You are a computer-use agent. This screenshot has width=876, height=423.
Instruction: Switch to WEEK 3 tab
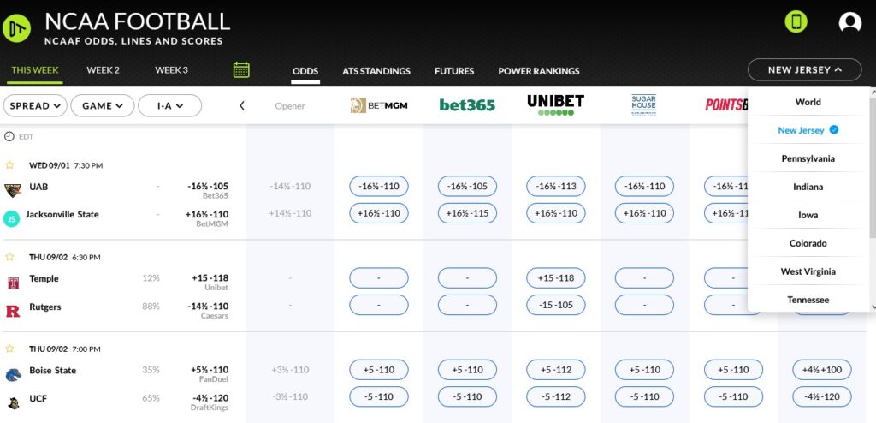click(171, 70)
